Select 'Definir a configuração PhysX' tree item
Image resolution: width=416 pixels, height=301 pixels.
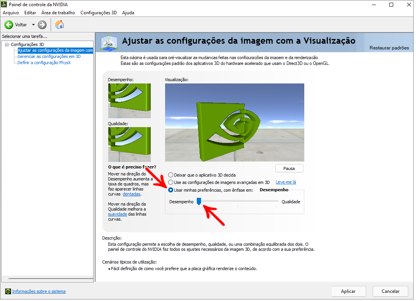coord(44,63)
